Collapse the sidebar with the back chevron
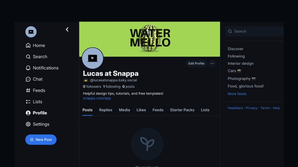Viewport: 298px width, 167px height. point(67,29)
